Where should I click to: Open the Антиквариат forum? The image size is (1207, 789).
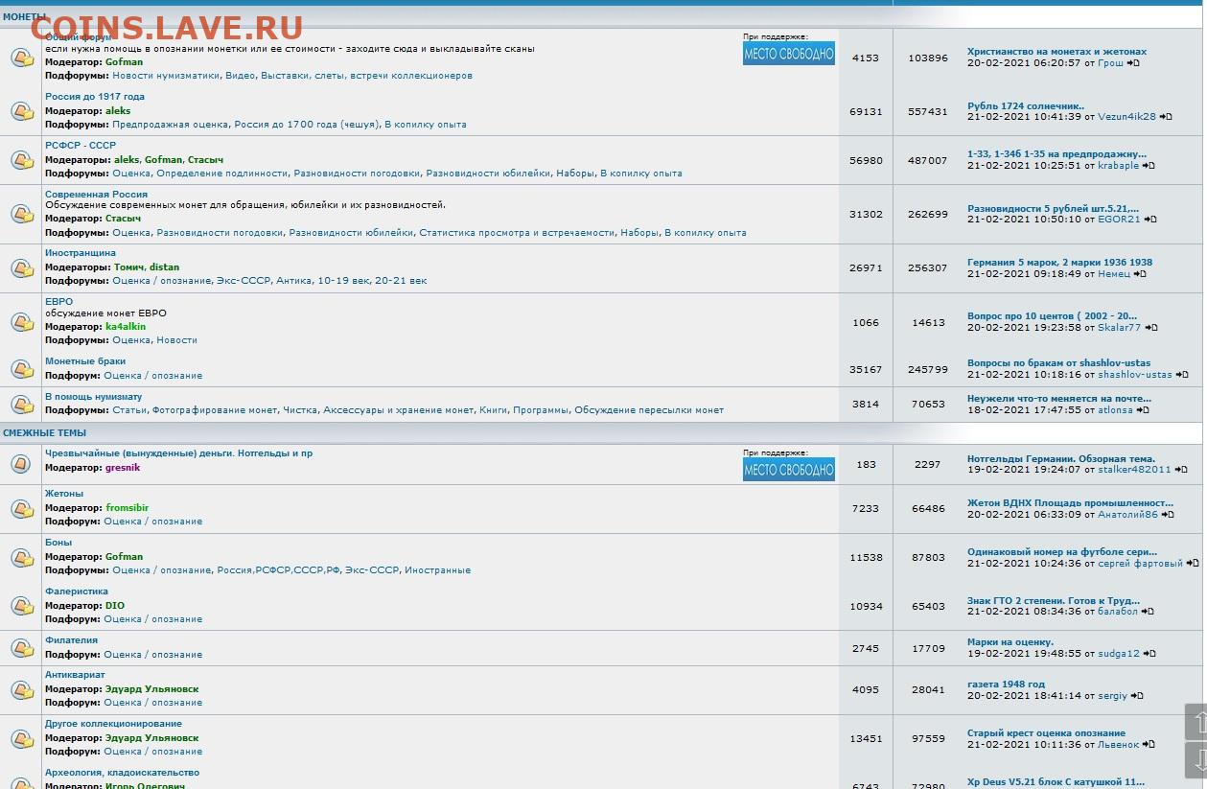point(75,675)
